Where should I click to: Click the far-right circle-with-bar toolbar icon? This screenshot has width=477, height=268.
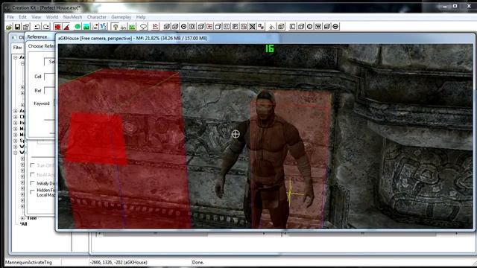[x=335, y=27]
